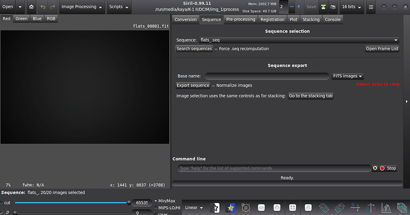Switch to the Plot tab
Image resolution: width=410 pixels, height=215 pixels.
[294, 20]
